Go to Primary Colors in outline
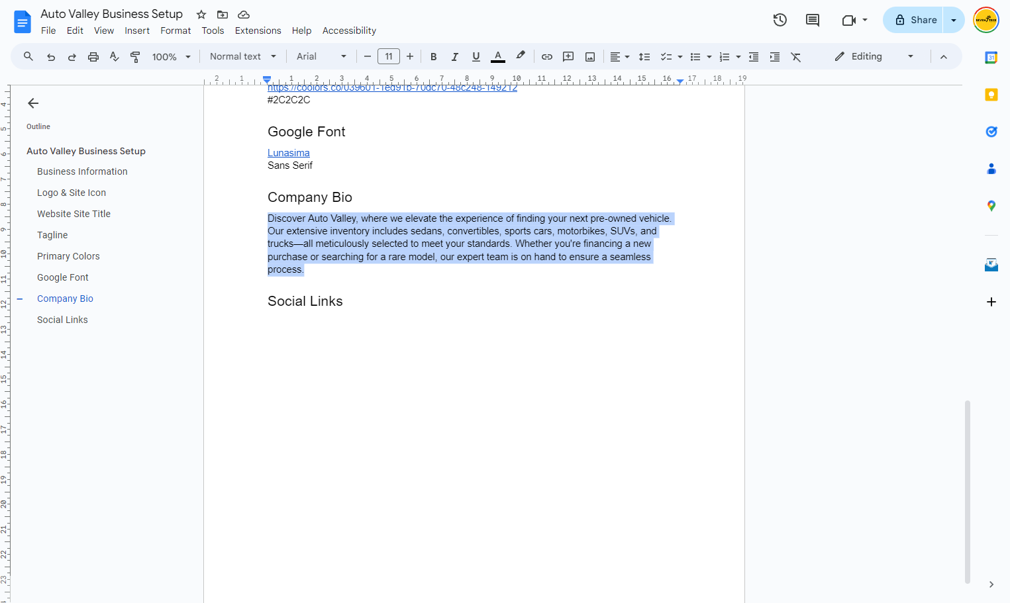1010x603 pixels. tap(68, 256)
